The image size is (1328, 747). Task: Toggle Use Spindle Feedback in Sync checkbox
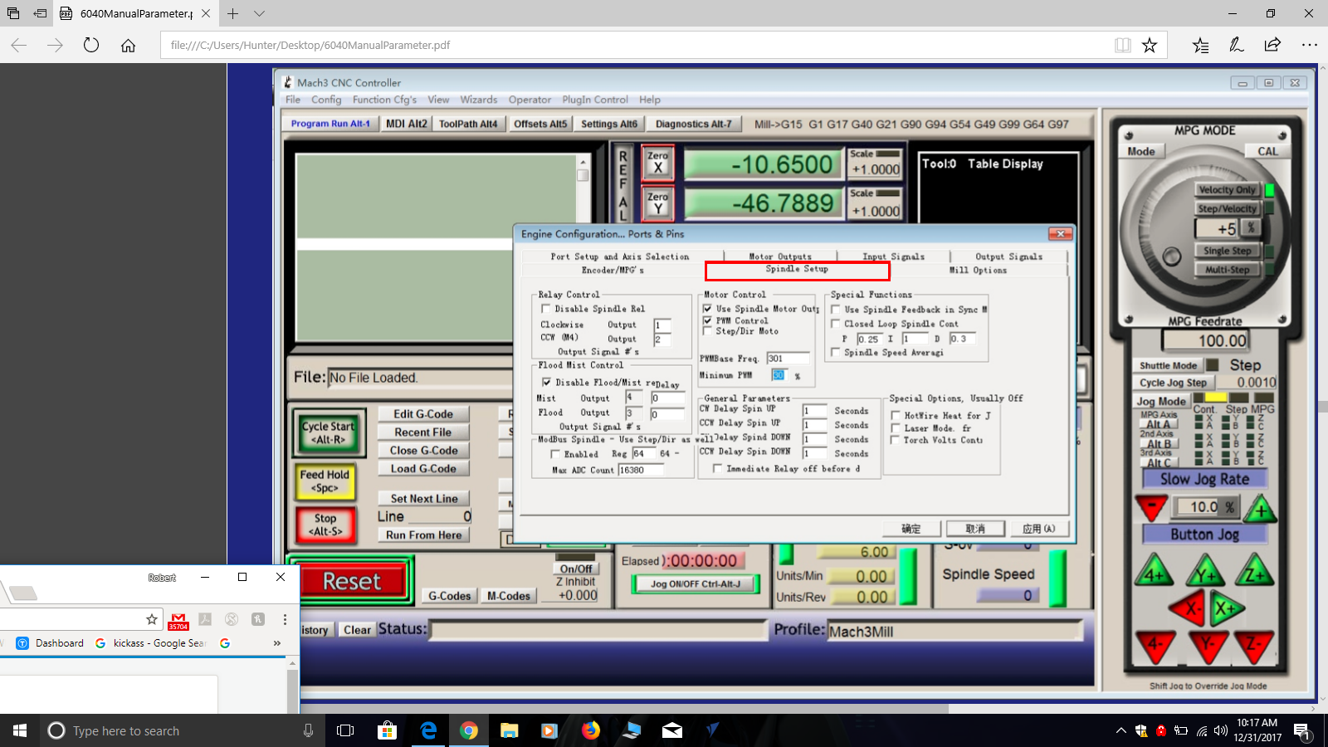[835, 310]
